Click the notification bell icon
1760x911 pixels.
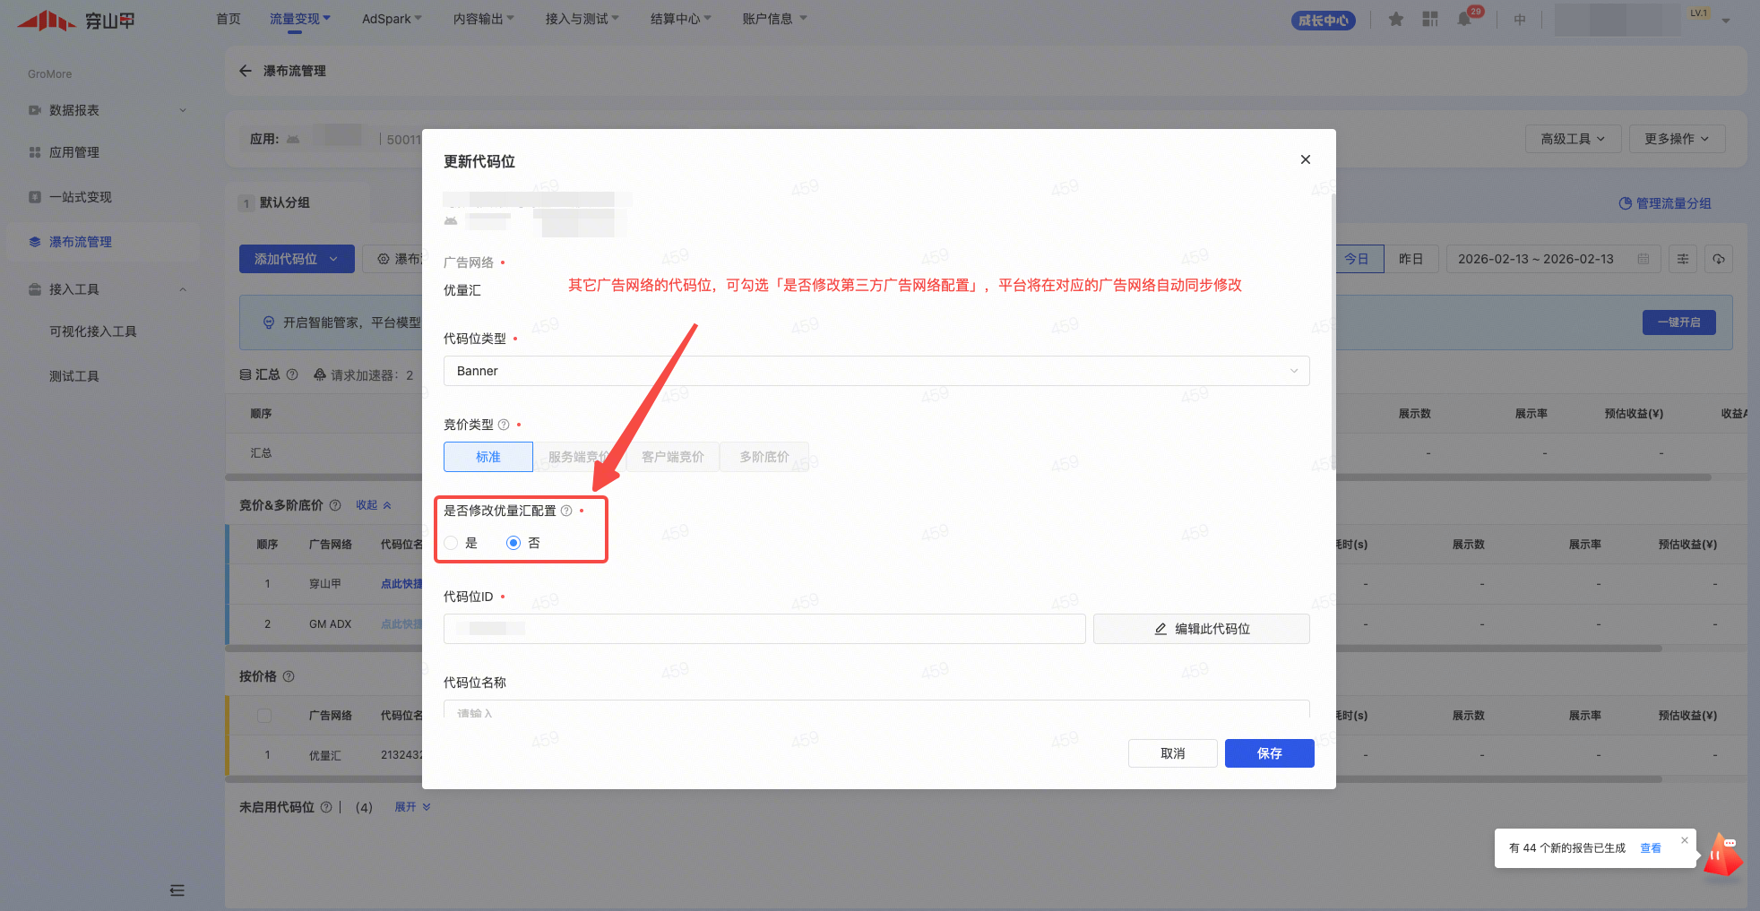(1464, 19)
